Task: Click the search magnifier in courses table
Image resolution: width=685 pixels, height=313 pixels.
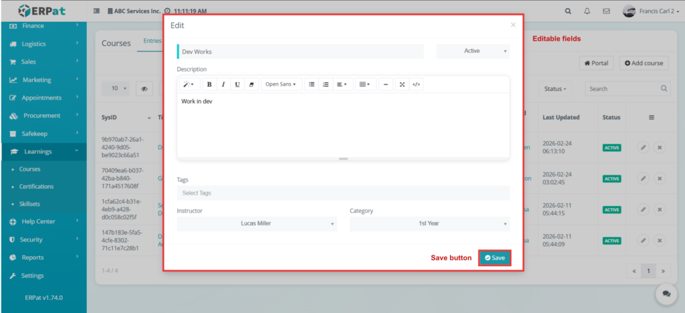Action: pos(664,88)
